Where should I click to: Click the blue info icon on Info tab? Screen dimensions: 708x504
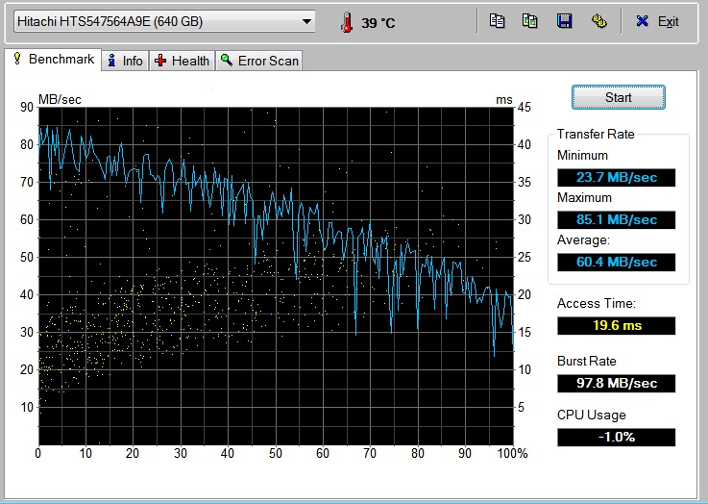112,61
